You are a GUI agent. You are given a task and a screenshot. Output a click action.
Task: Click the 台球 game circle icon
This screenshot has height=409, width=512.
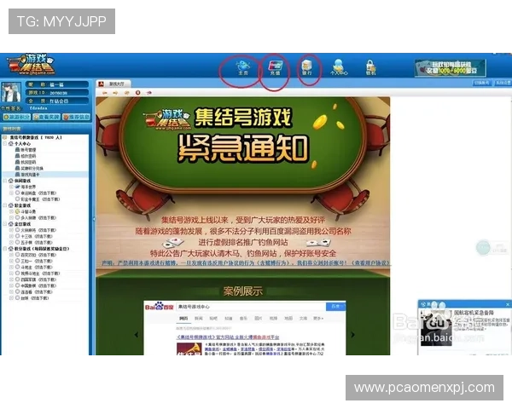tap(18, 298)
